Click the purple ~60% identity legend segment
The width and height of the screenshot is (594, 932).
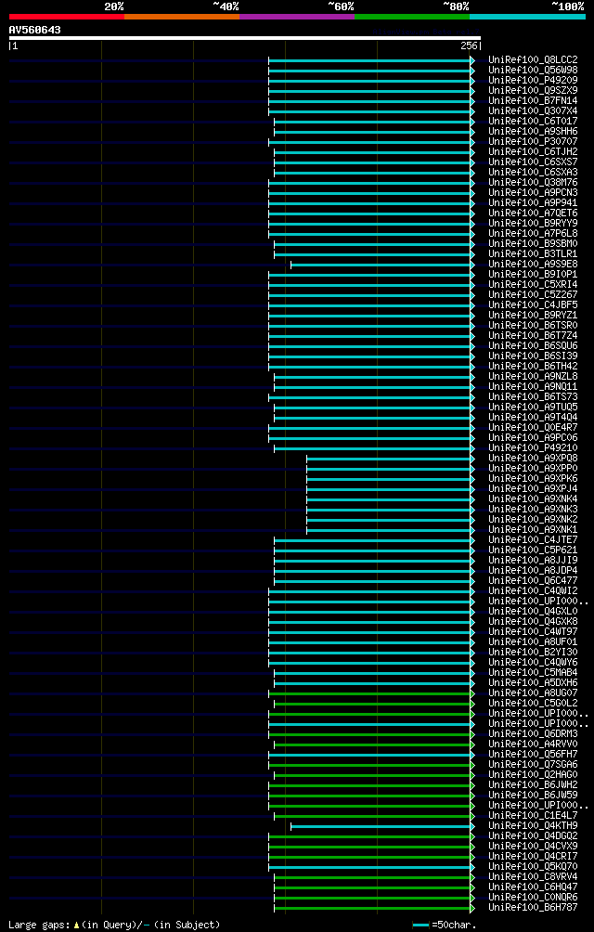(x=297, y=17)
